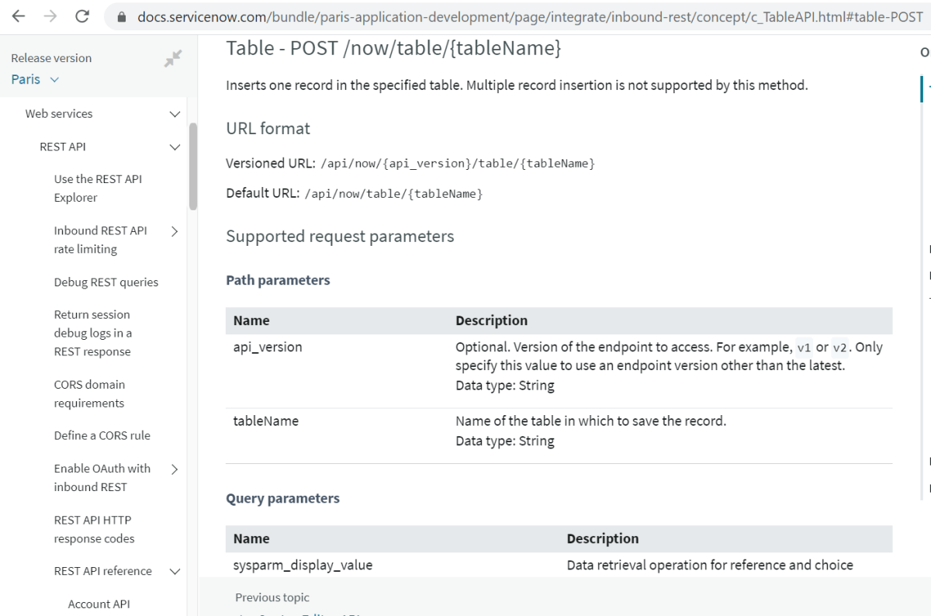Open Return session debug logs topic

tap(93, 334)
